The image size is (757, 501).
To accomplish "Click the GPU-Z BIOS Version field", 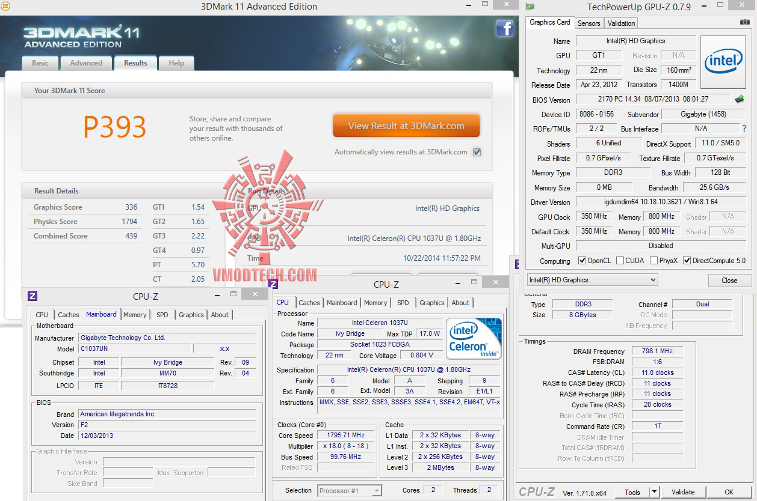I will 653,99.
